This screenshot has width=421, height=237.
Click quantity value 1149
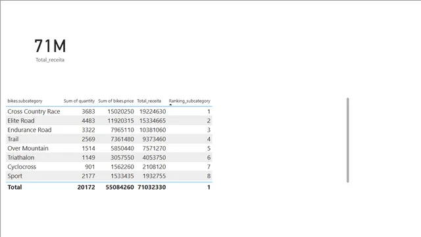(x=89, y=157)
